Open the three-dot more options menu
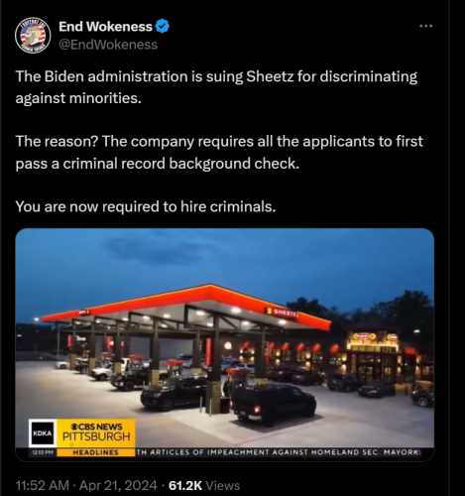This screenshot has height=496, width=465. (426, 26)
